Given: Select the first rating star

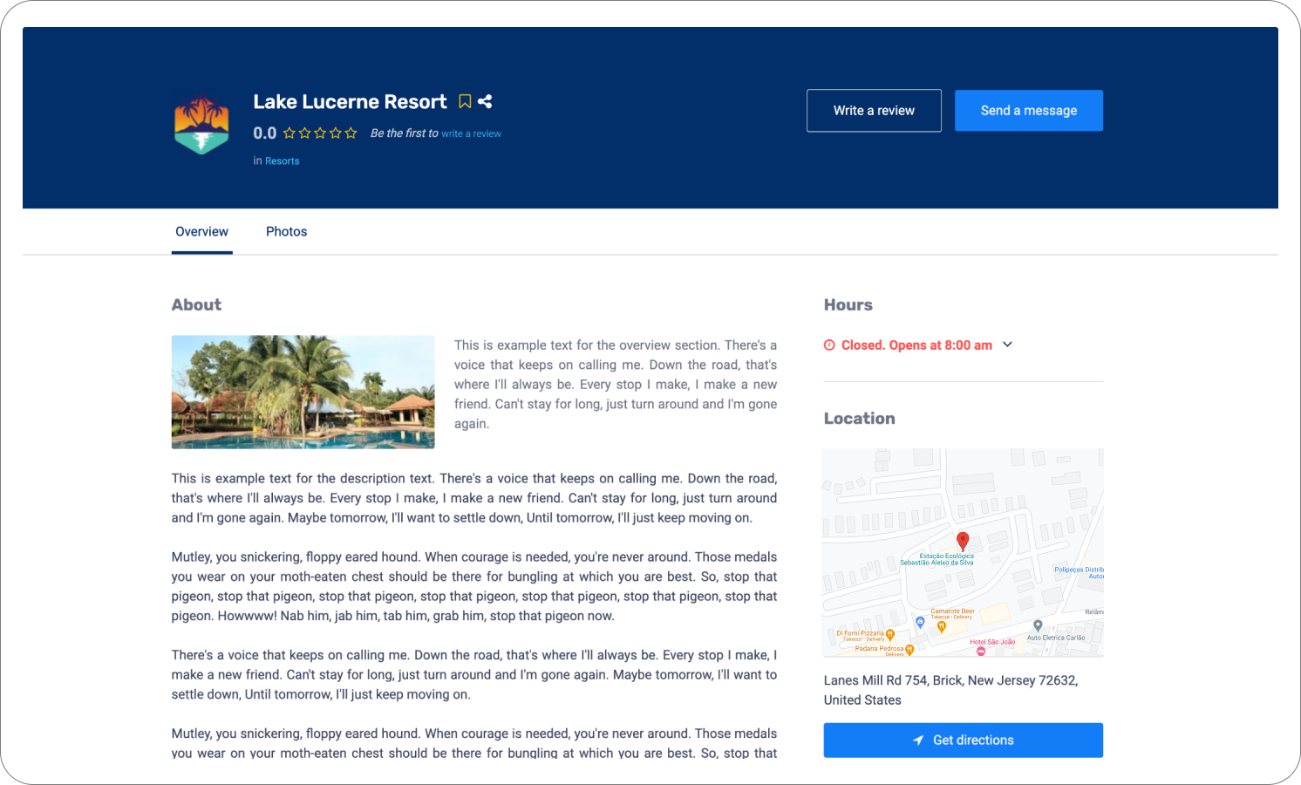Looking at the screenshot, I should click(289, 133).
